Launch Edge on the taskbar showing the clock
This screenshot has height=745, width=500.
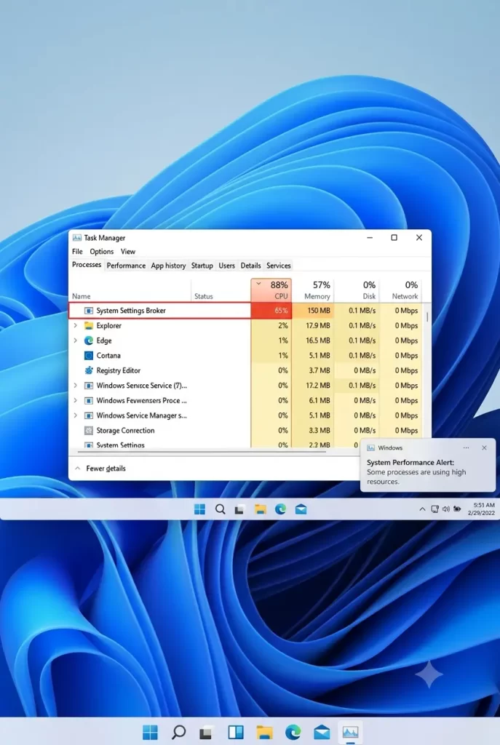tap(280, 509)
